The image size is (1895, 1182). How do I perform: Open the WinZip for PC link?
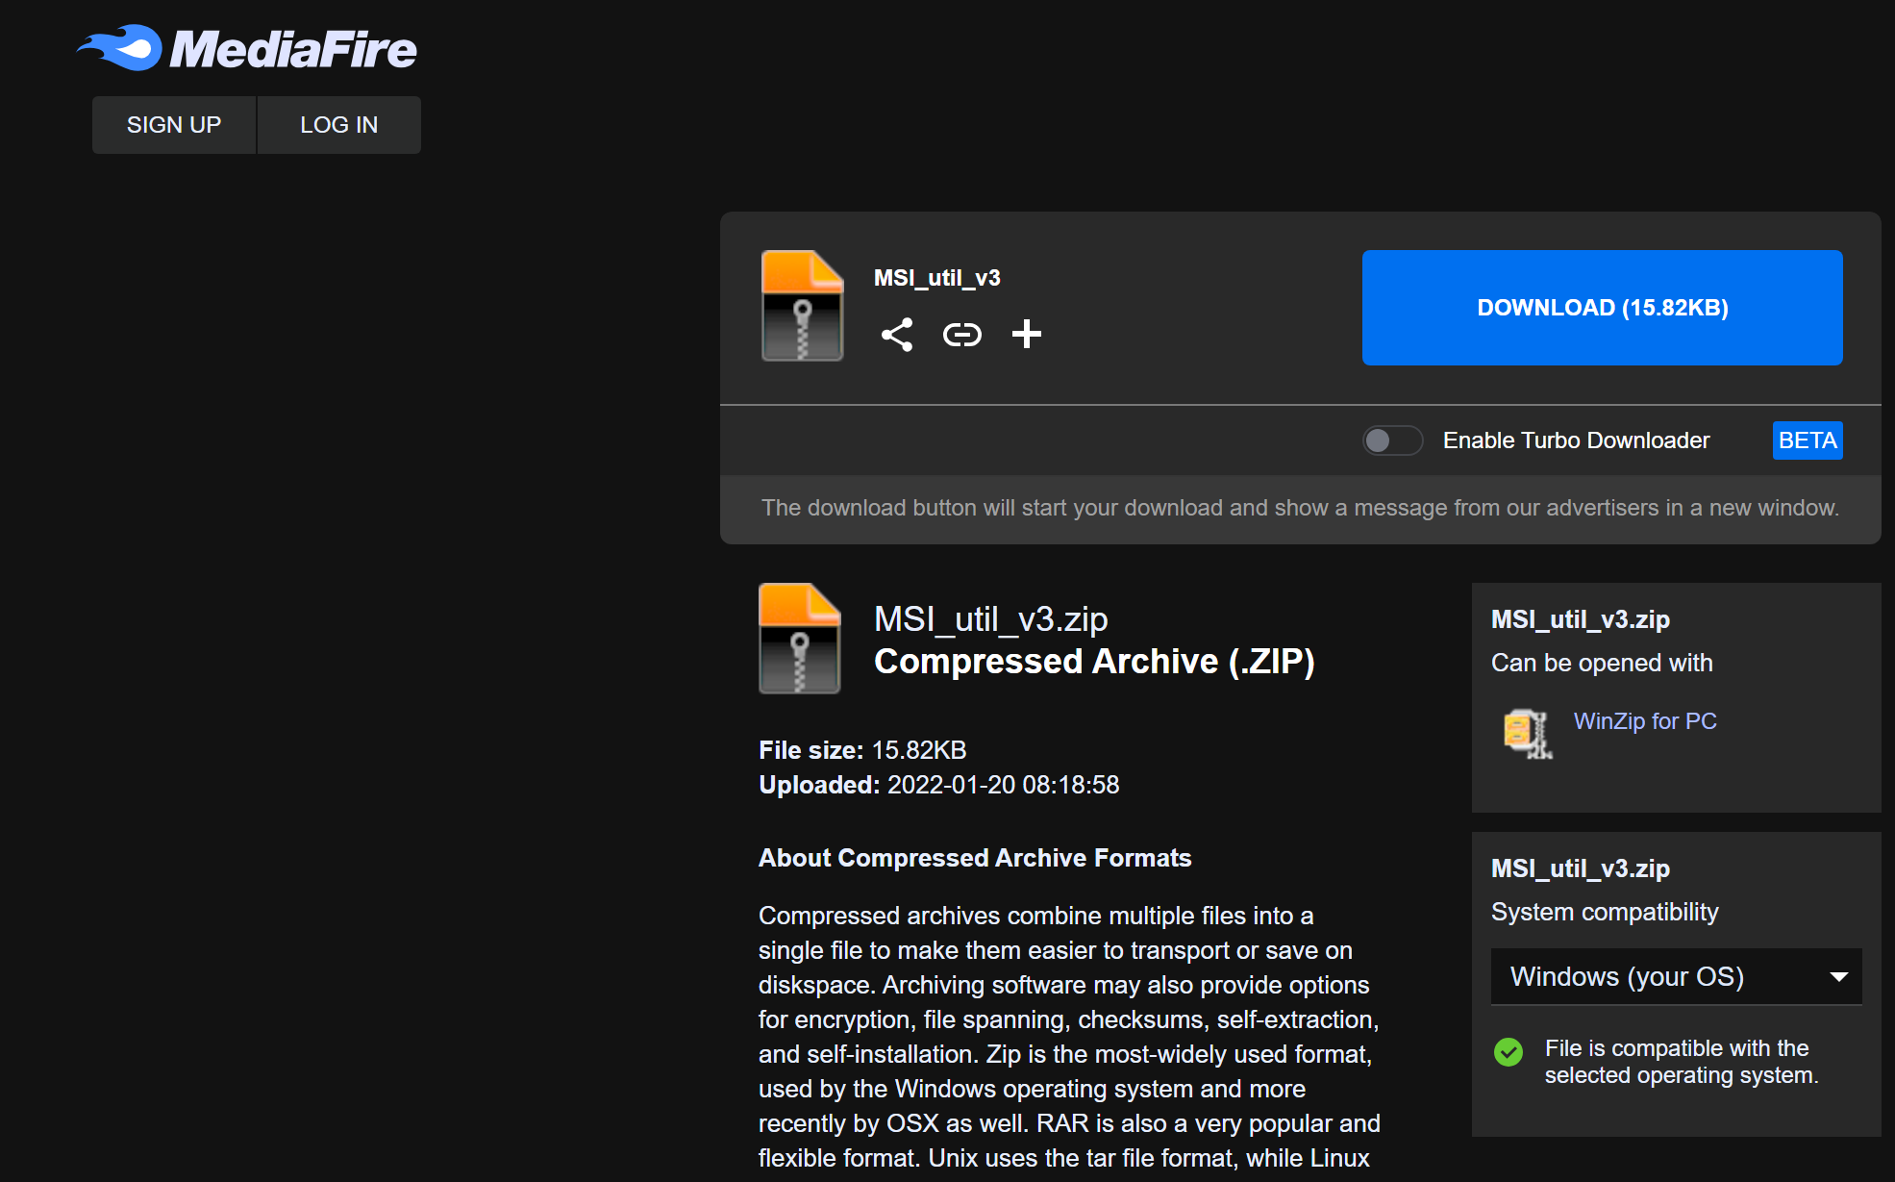[1644, 721]
